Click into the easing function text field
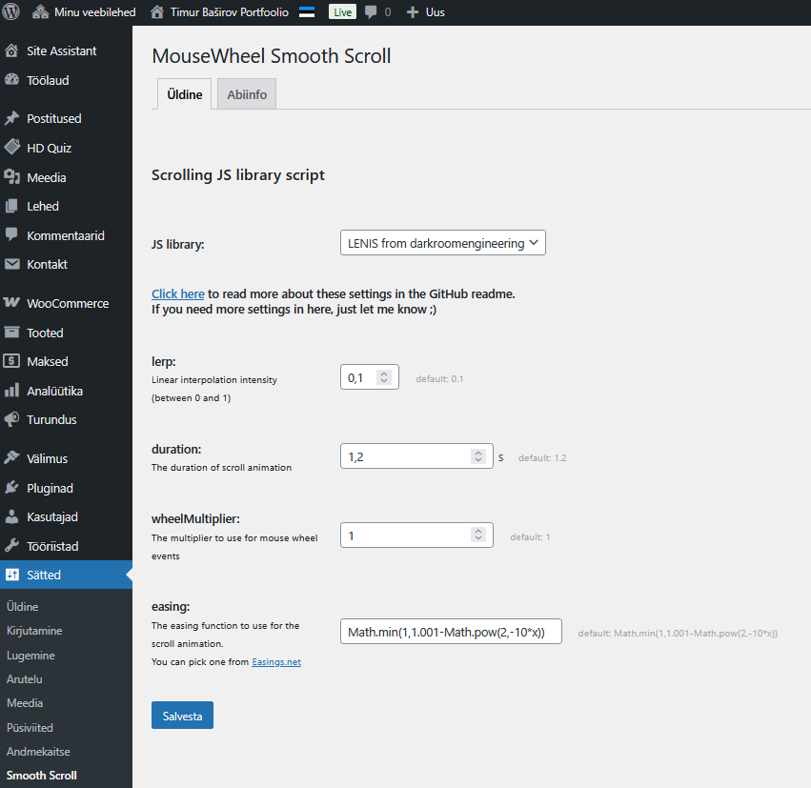The height and width of the screenshot is (788, 811). (451, 632)
